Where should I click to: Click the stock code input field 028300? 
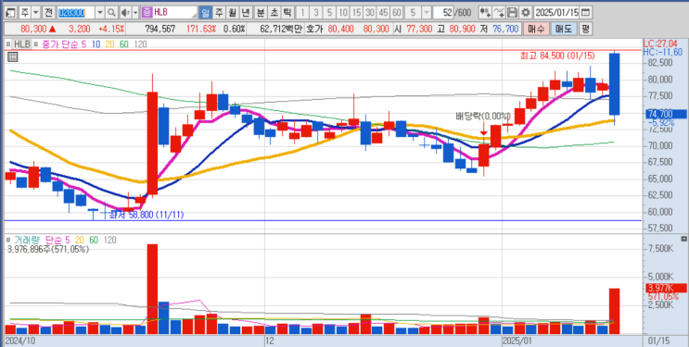(x=75, y=12)
